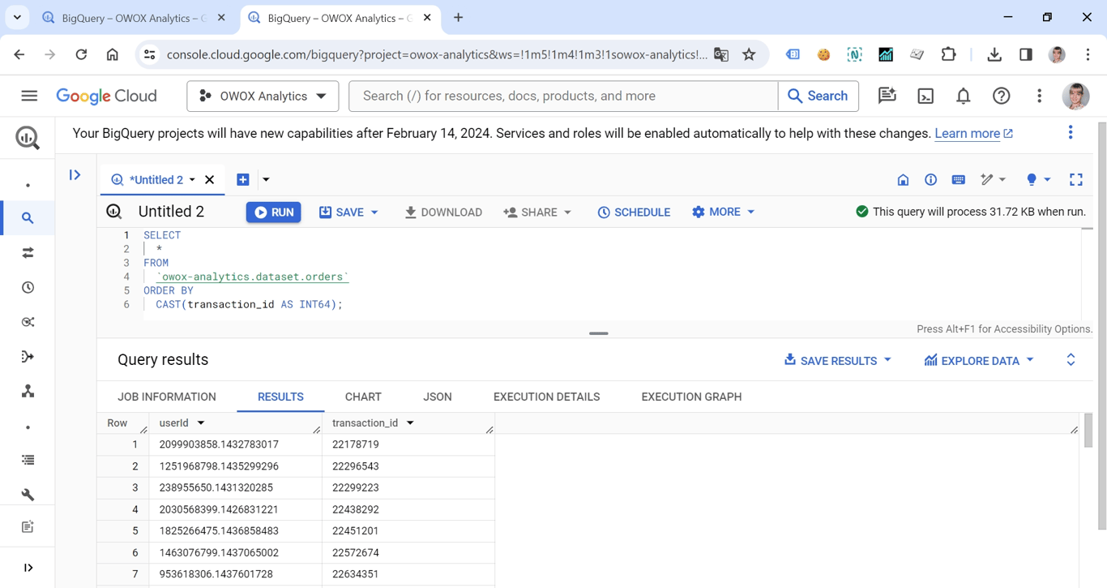
Task: Switch to JOB INFORMATION tab
Action: [x=167, y=397]
